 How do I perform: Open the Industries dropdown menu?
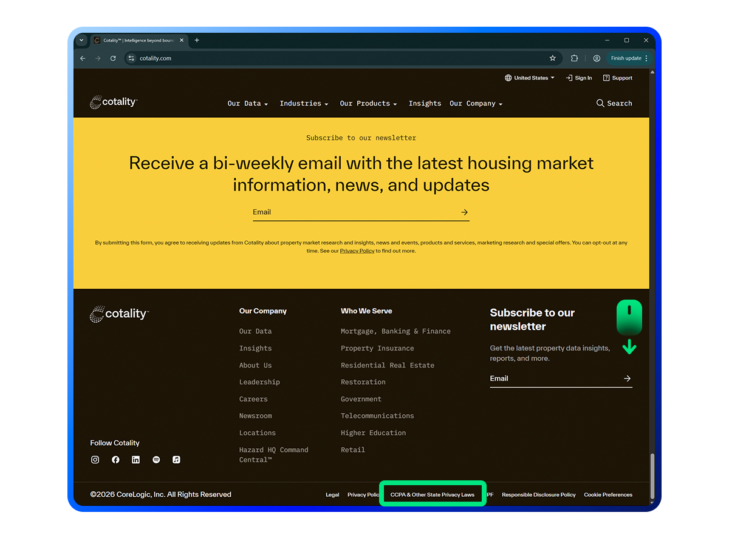click(x=304, y=104)
